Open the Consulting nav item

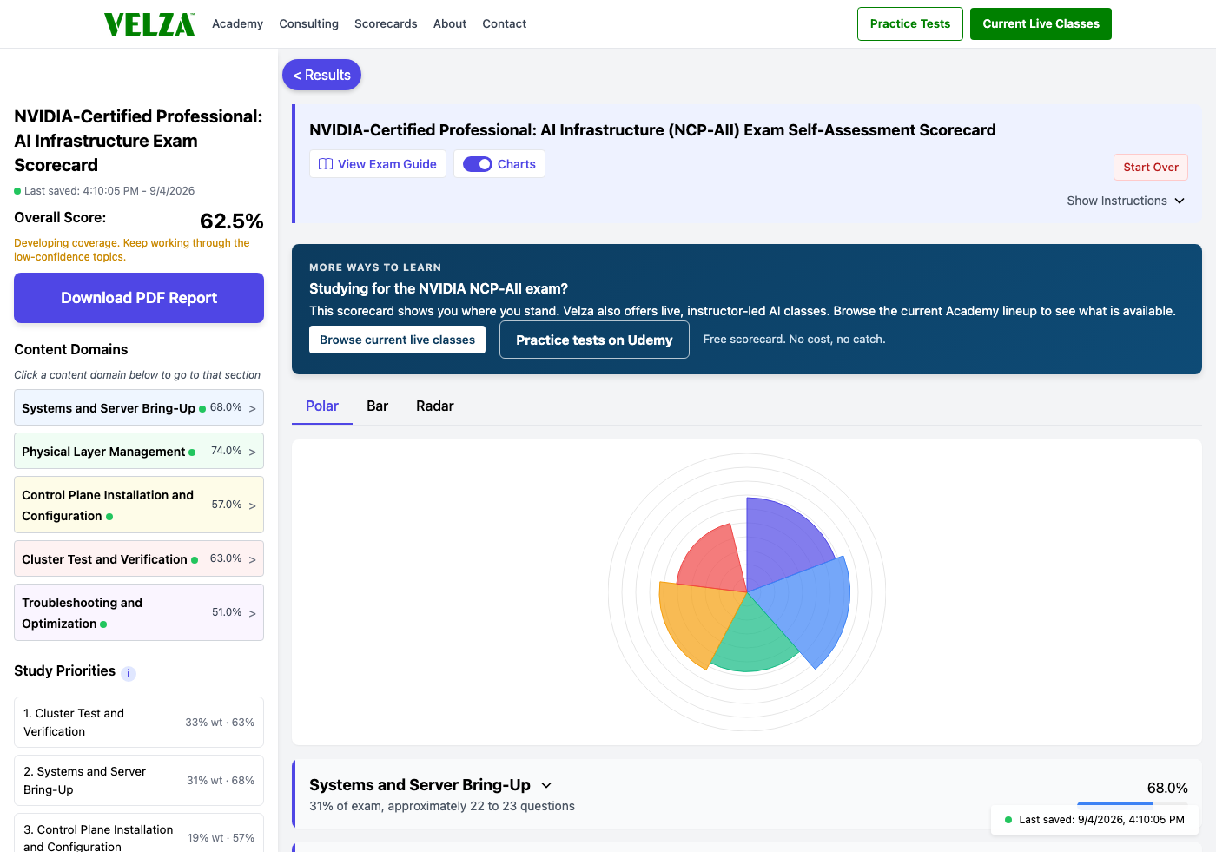[x=308, y=23]
